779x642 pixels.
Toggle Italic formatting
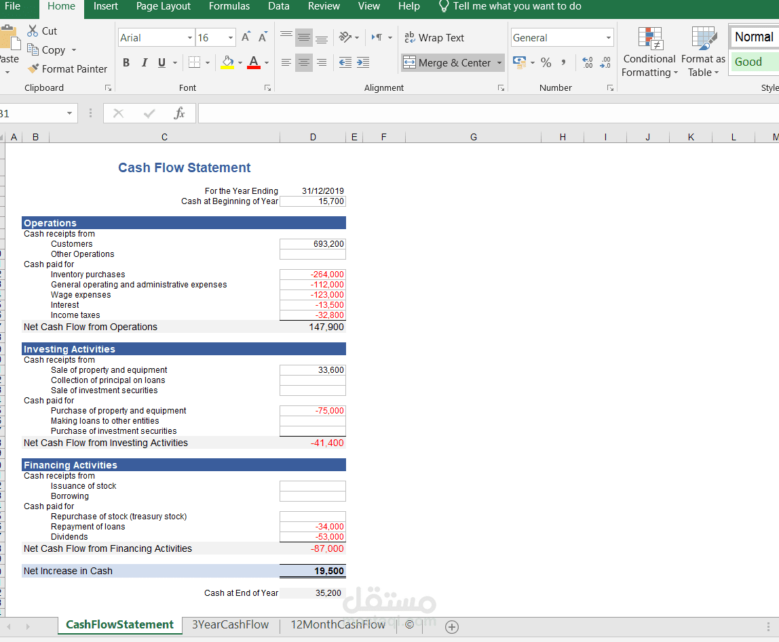coord(144,62)
